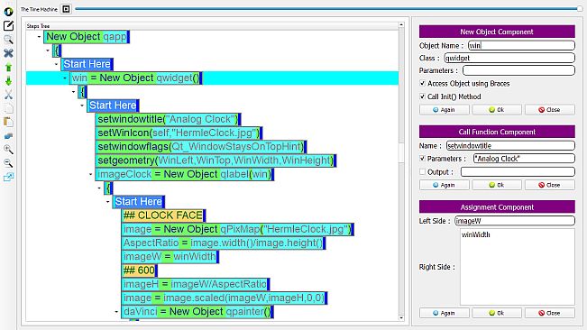The image size is (587, 330).
Task: Collapse the brace node under win qwidget
Action: 73,92
